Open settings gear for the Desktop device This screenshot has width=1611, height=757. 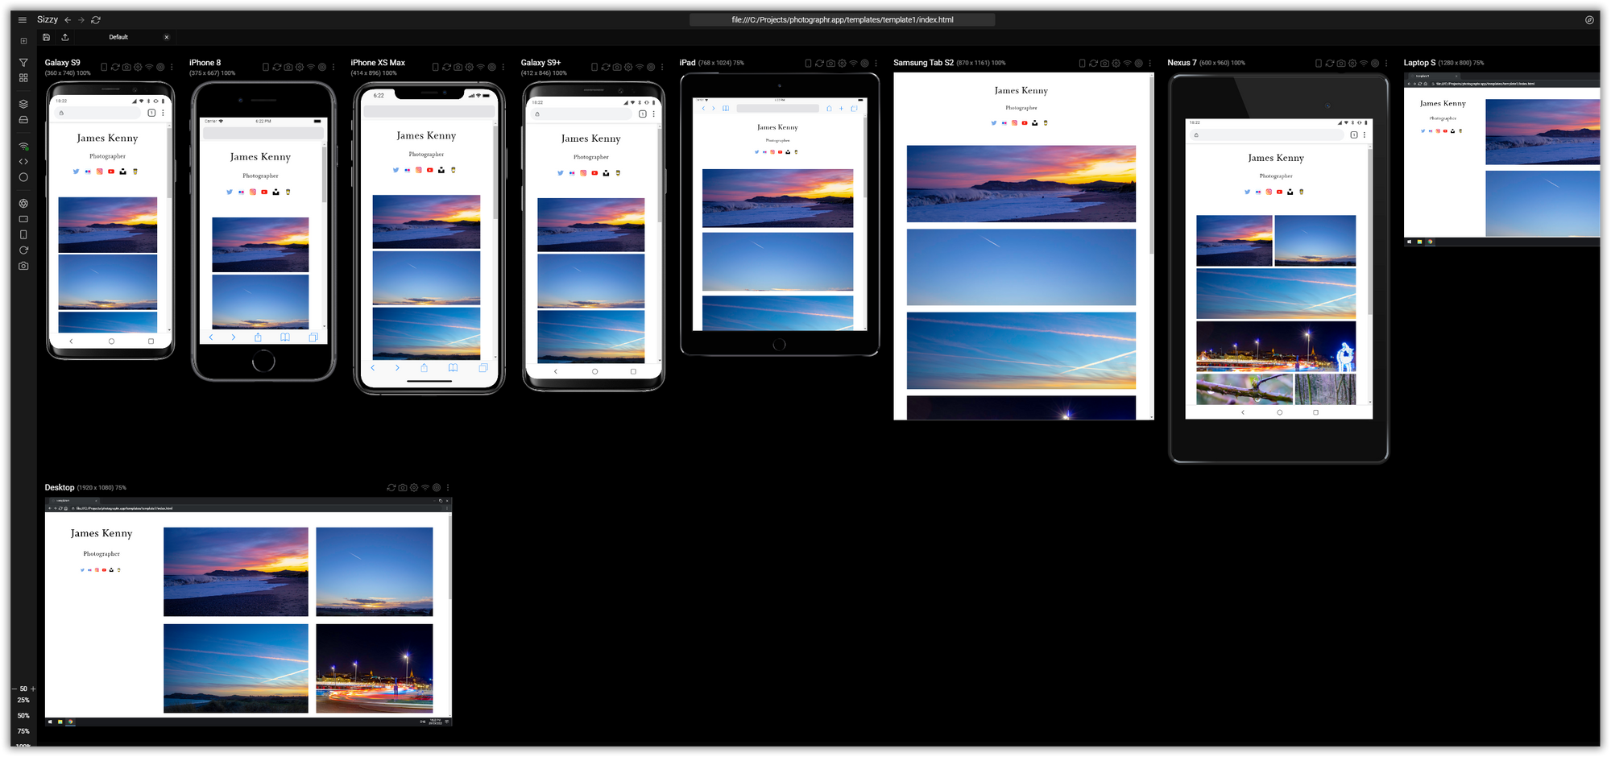click(x=414, y=487)
